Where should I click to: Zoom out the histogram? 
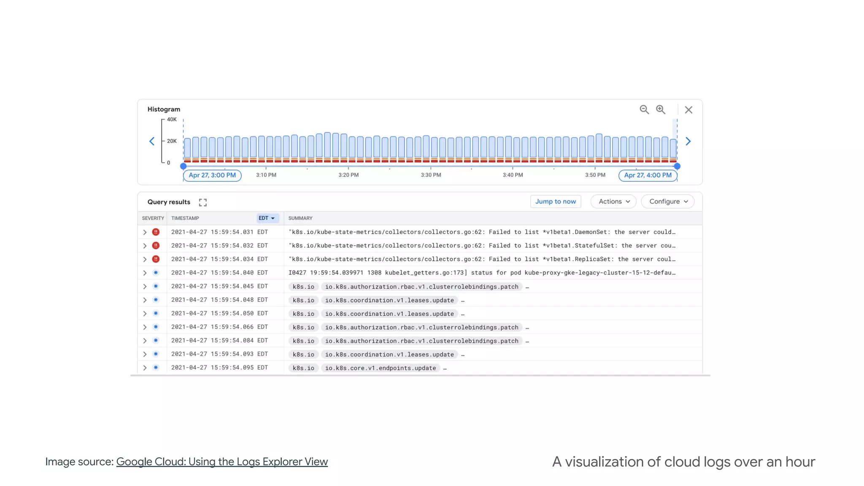(644, 110)
